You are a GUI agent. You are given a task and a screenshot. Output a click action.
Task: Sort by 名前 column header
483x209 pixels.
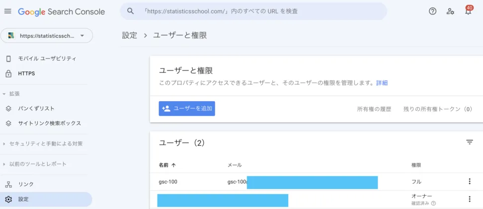tap(163, 165)
